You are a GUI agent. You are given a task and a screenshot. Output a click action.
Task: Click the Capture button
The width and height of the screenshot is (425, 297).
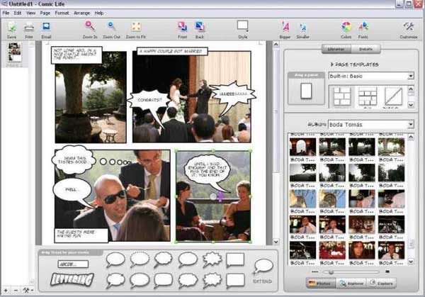point(382,284)
